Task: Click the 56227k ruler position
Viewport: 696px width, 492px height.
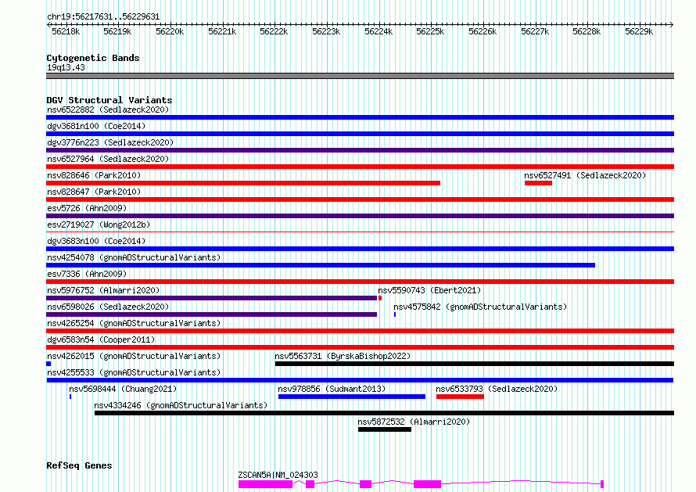Action: click(535, 31)
